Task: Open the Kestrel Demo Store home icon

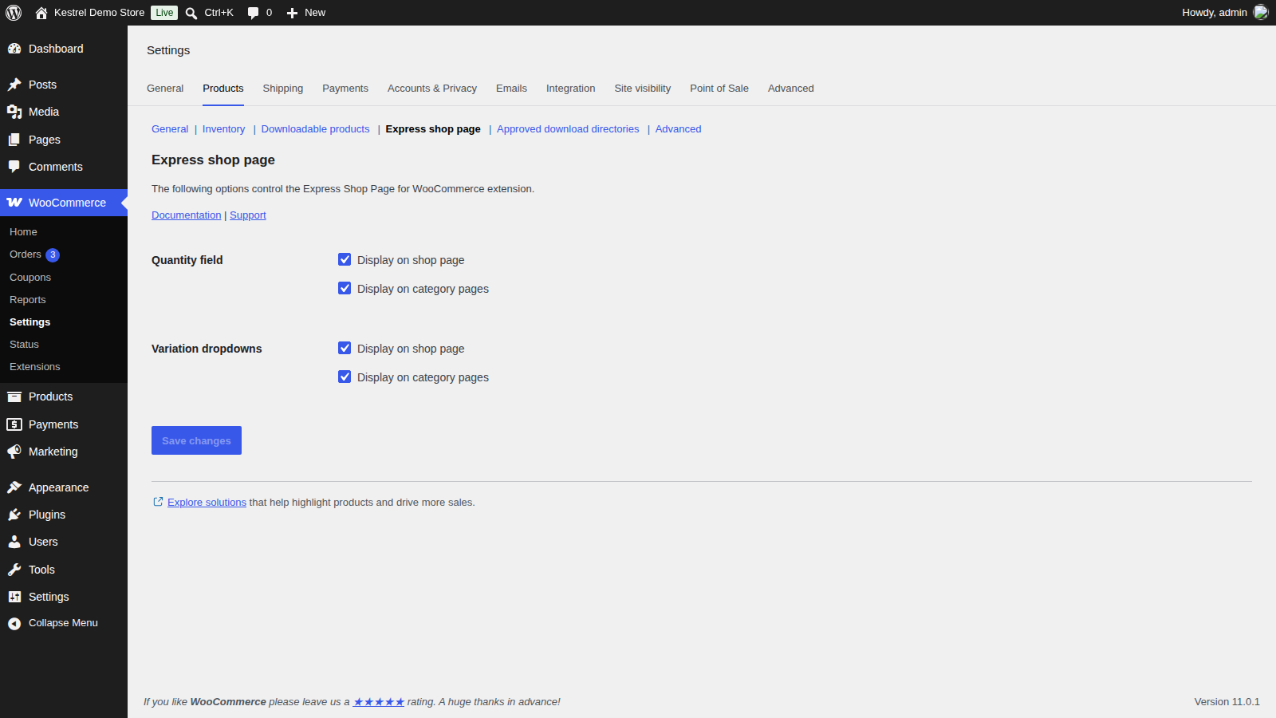Action: 41,13
